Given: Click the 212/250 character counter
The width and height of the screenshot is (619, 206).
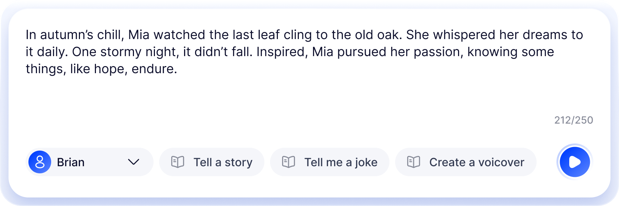Looking at the screenshot, I should pos(574,120).
